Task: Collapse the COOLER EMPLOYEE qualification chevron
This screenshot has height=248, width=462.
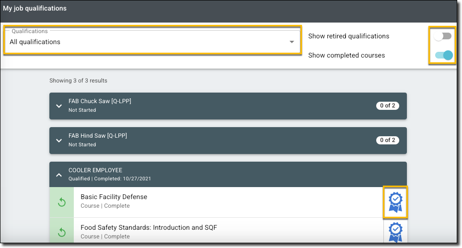Action: pyautogui.click(x=59, y=175)
